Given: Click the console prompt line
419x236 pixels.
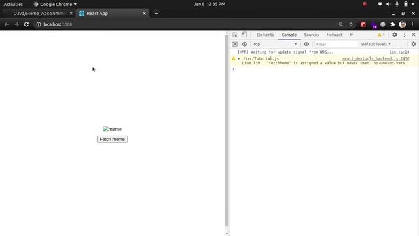Looking at the screenshot, I should pos(324,69).
